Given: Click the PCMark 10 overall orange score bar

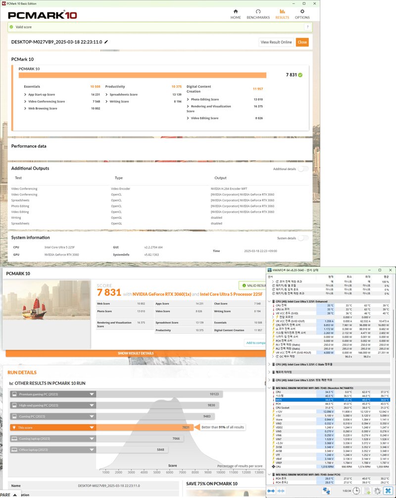Looking at the screenshot, I should click(x=143, y=75).
